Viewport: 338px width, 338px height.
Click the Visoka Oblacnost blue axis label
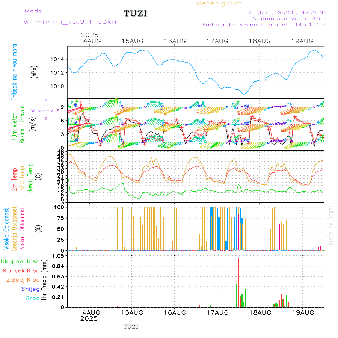tap(6, 229)
